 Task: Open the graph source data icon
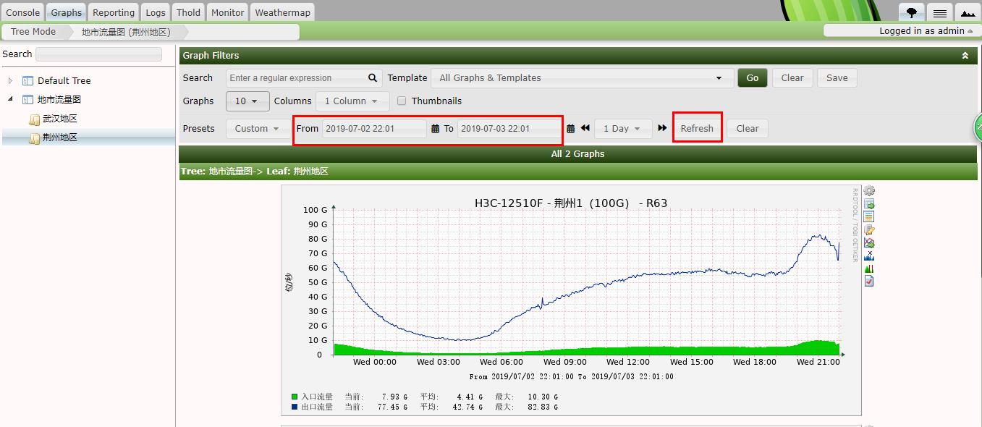click(869, 217)
